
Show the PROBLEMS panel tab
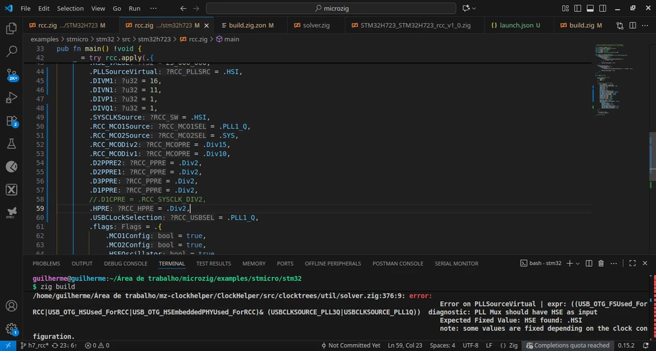(46, 263)
